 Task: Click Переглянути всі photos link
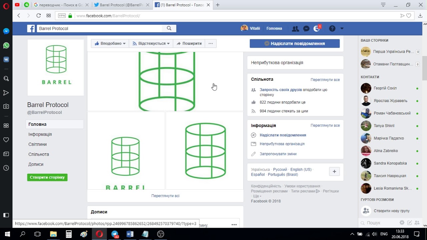[165, 196]
